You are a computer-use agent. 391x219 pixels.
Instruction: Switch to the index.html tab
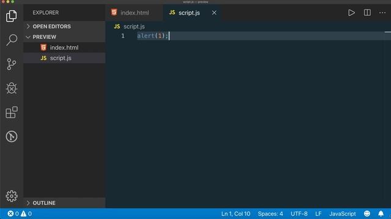point(134,13)
